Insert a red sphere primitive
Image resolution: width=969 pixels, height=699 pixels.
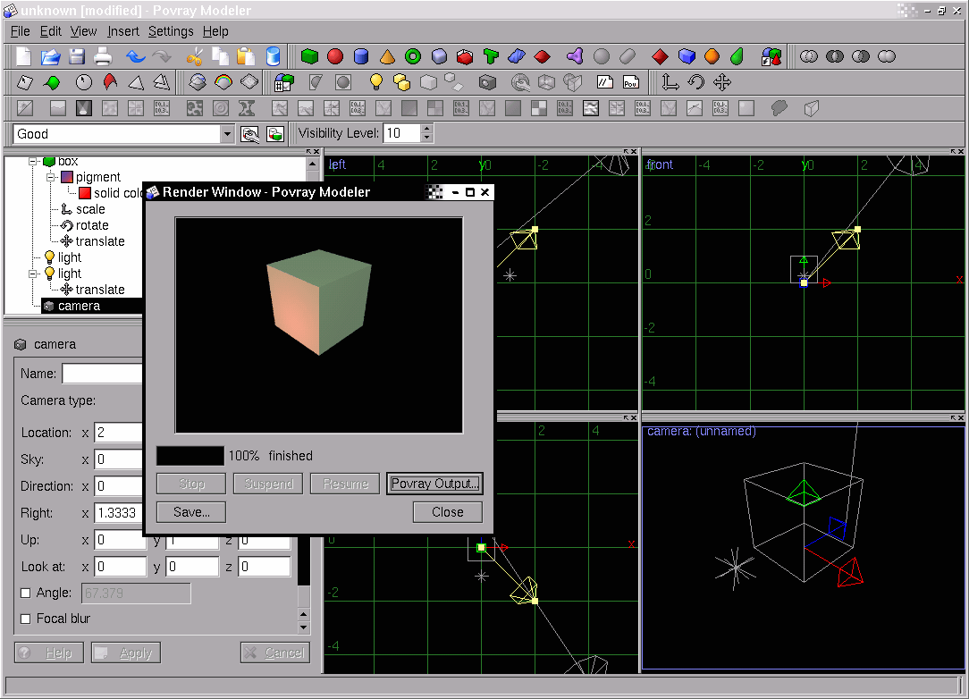pyautogui.click(x=335, y=57)
